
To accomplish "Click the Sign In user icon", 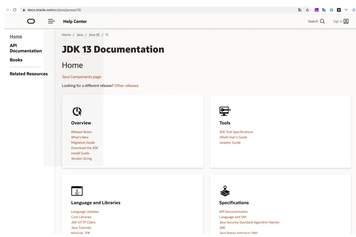I will coord(346,21).
